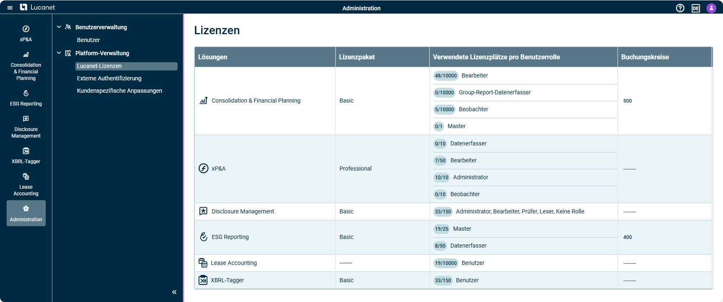Viewport: 723px width, 302px height.
Task: Open the help question mark icon
Action: click(x=680, y=8)
